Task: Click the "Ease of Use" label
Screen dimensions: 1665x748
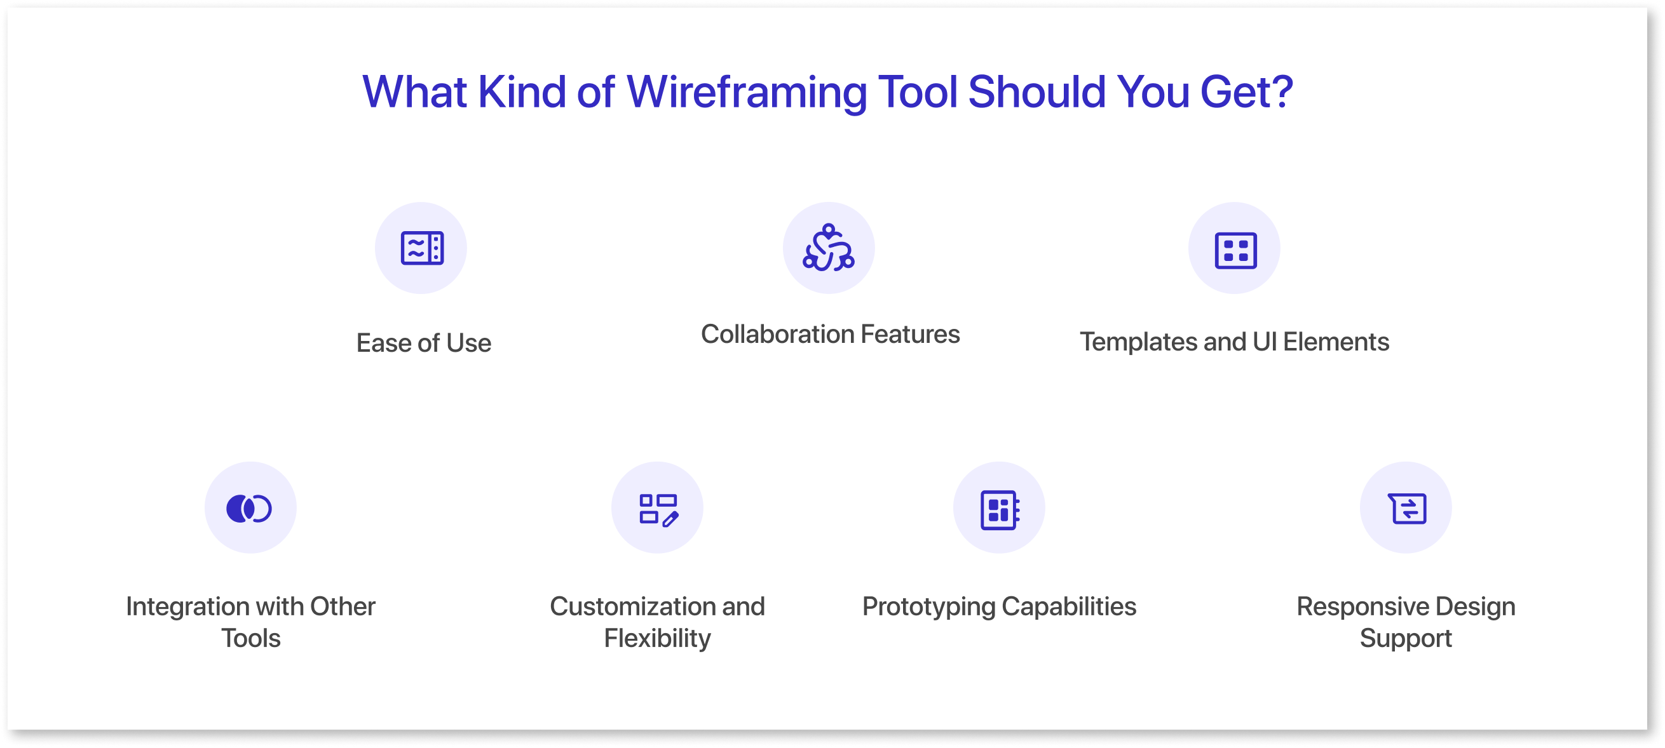Action: tap(423, 343)
